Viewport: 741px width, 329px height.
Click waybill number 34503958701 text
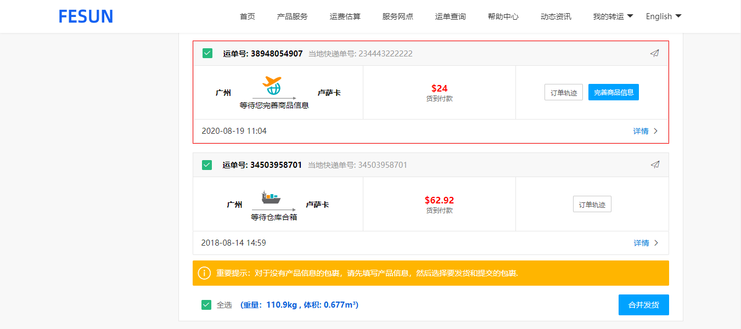[262, 165]
